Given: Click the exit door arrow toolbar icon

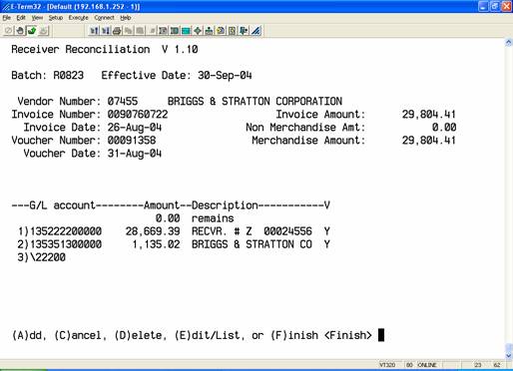Looking at the screenshot, I should 244,31.
